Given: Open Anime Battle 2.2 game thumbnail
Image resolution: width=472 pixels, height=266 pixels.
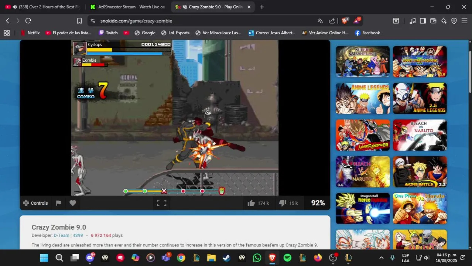Looking at the screenshot, I should point(420,172).
